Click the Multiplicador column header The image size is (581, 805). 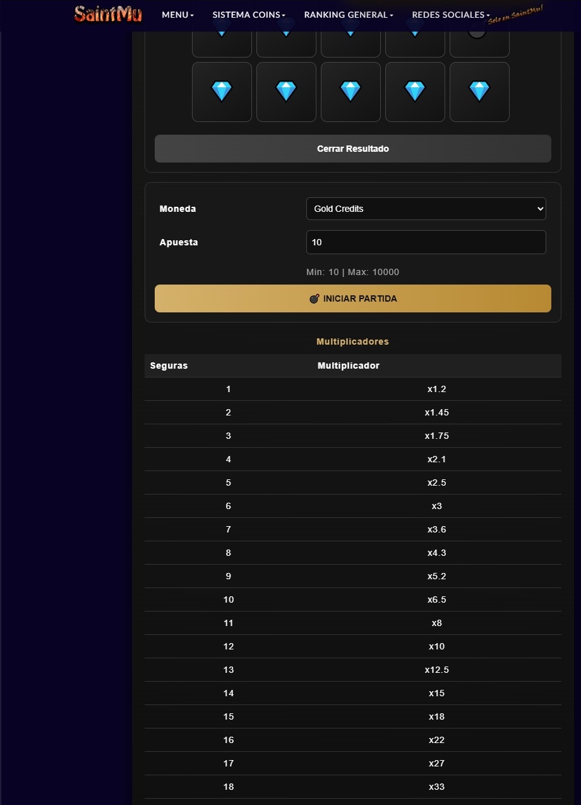[x=349, y=366]
